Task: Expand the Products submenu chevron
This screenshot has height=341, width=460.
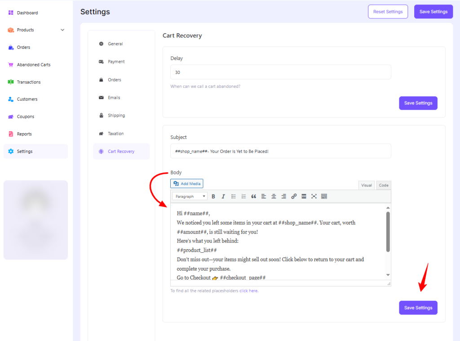Action: tap(62, 30)
